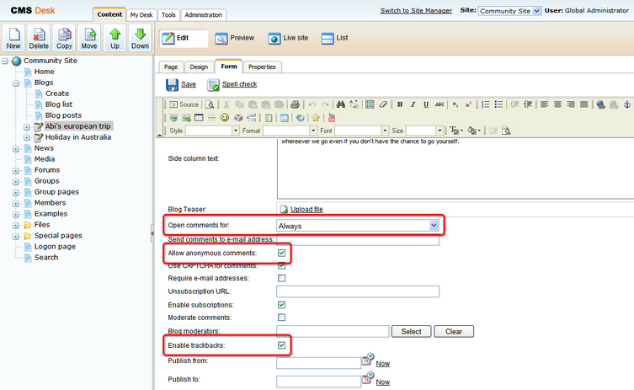Expand the Forums tree node
Image resolution: width=634 pixels, height=390 pixels.
click(x=15, y=170)
